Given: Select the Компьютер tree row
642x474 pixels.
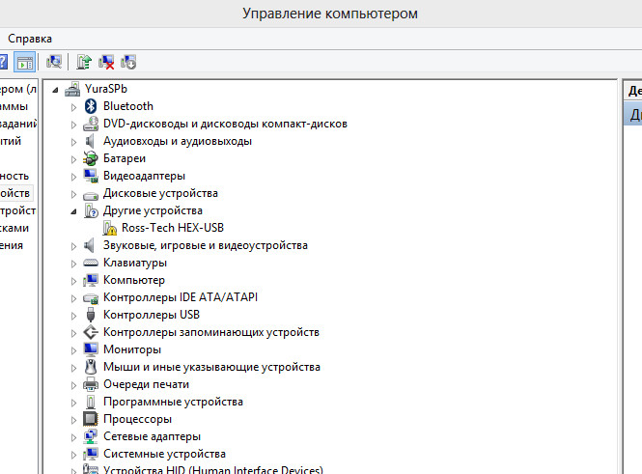Looking at the screenshot, I should [x=134, y=280].
